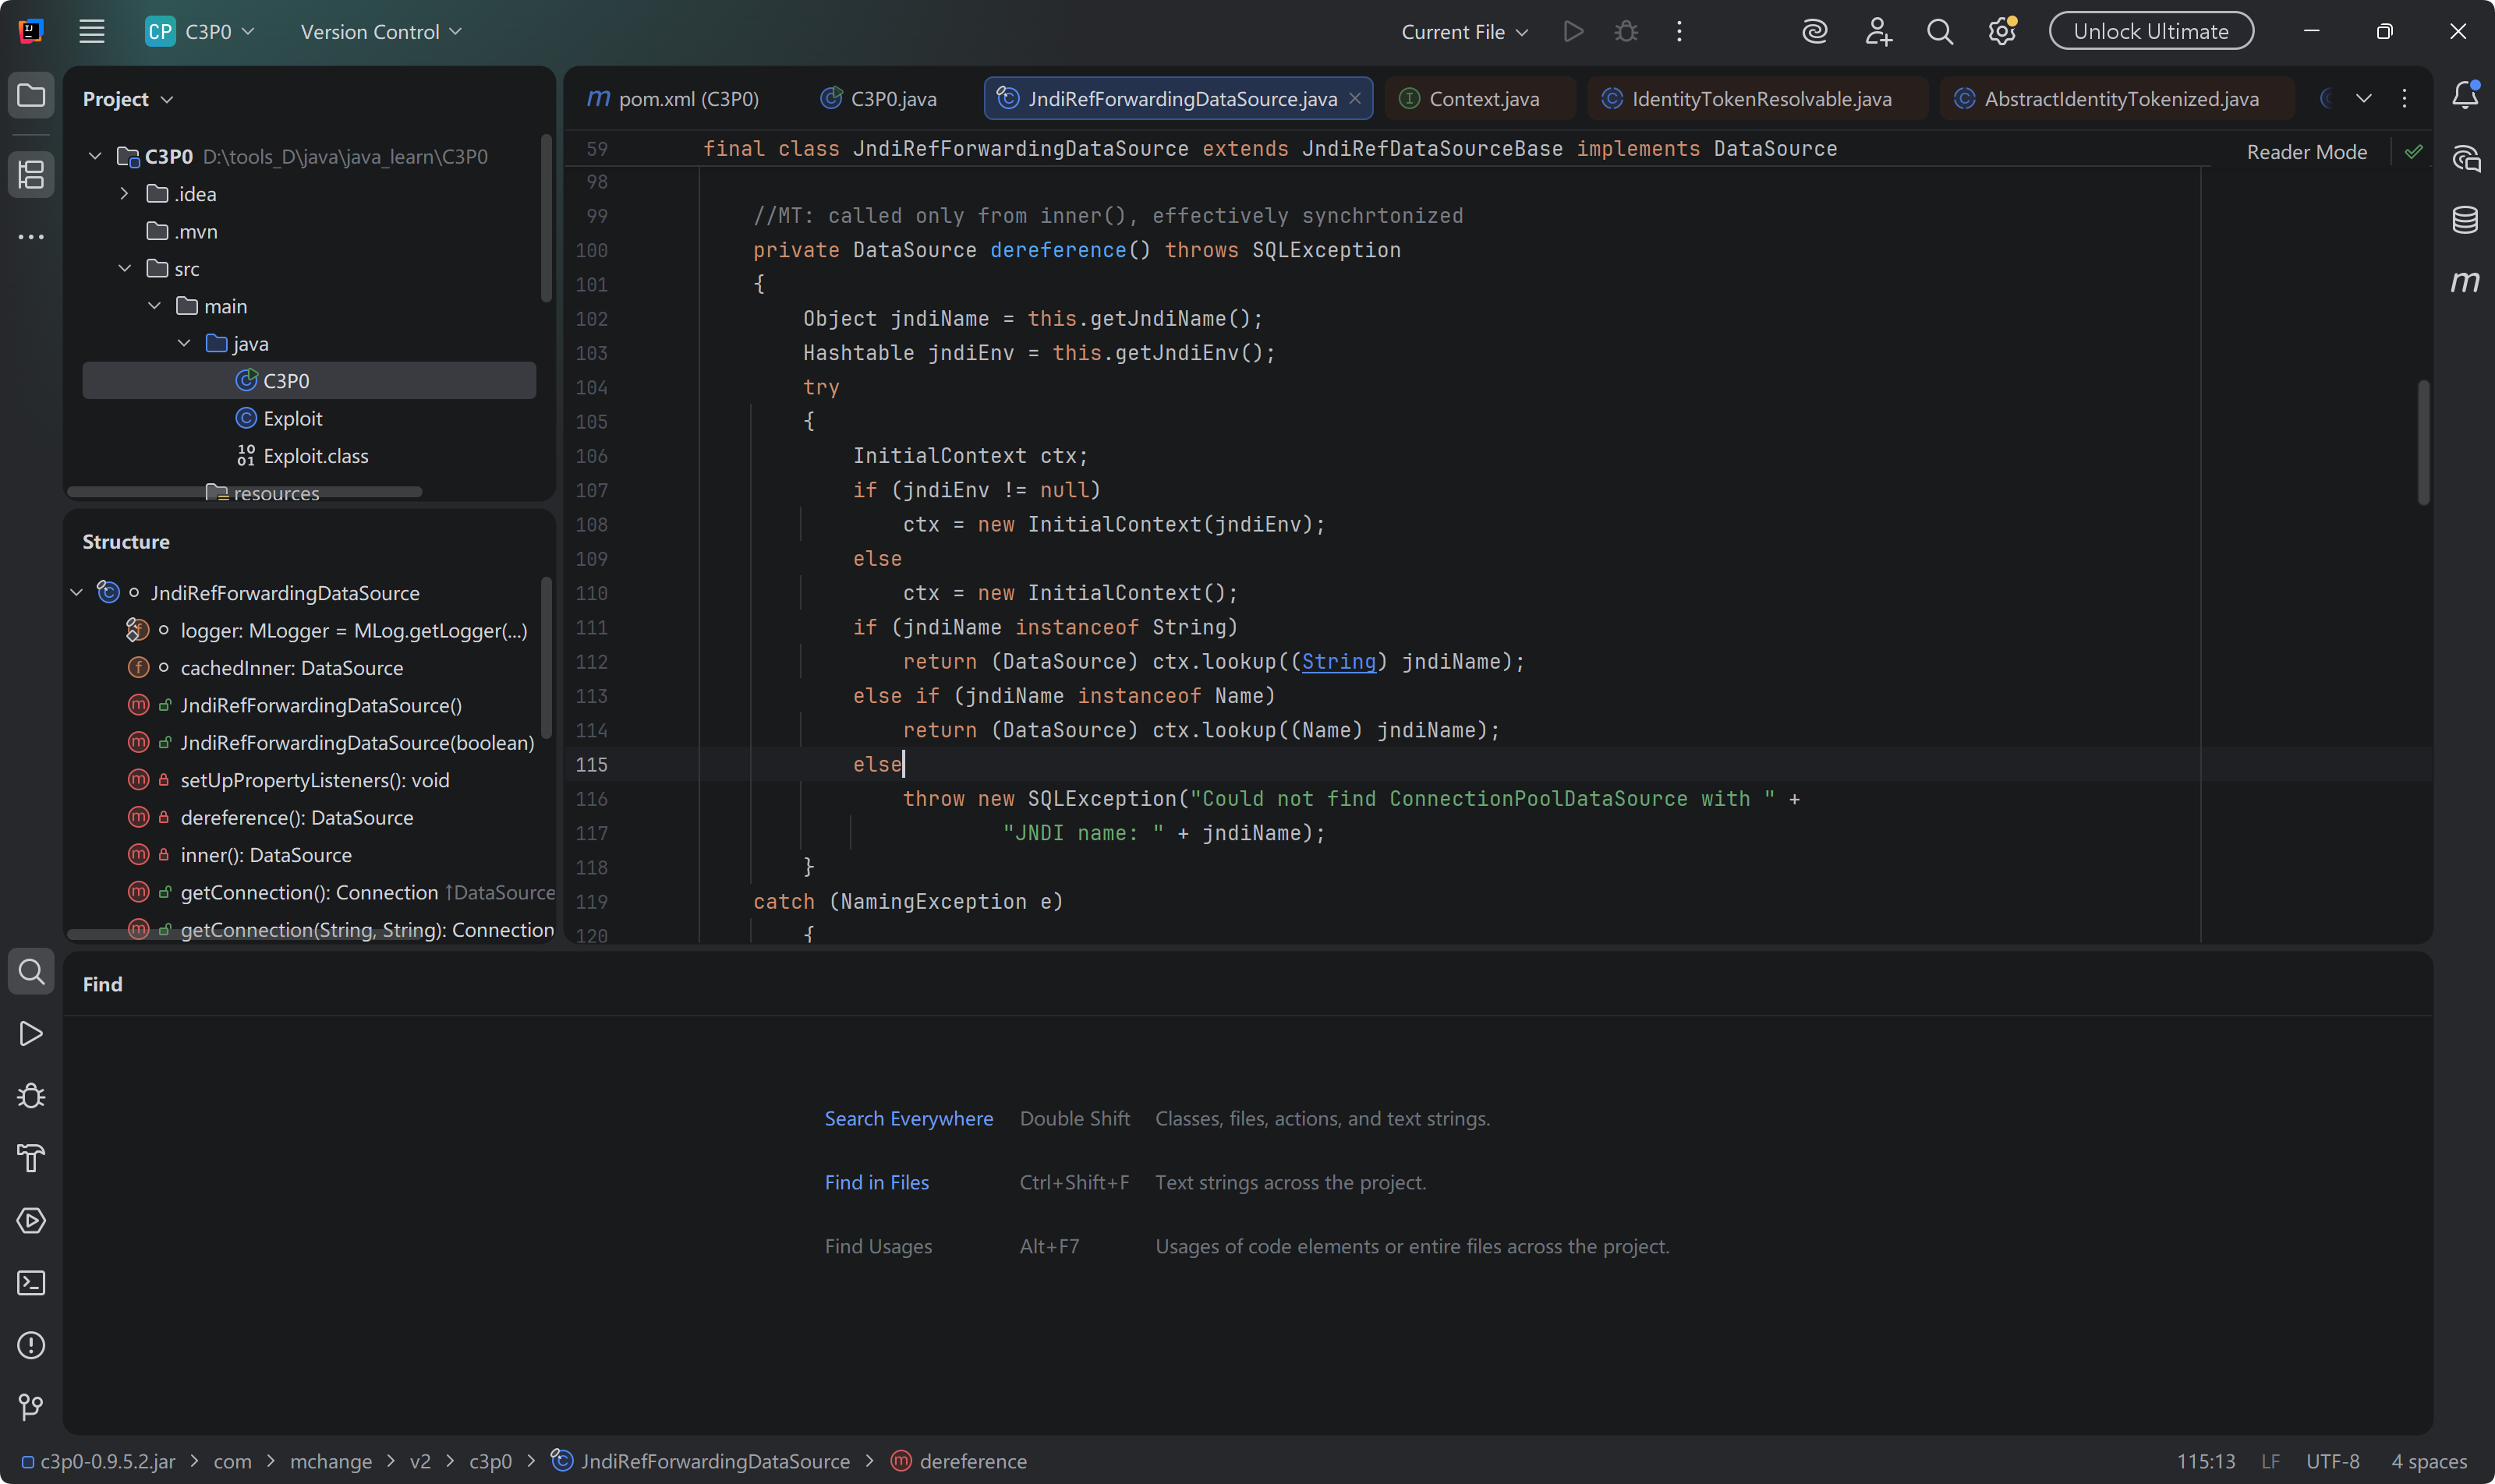Click the Find in Files link

click(x=876, y=1182)
